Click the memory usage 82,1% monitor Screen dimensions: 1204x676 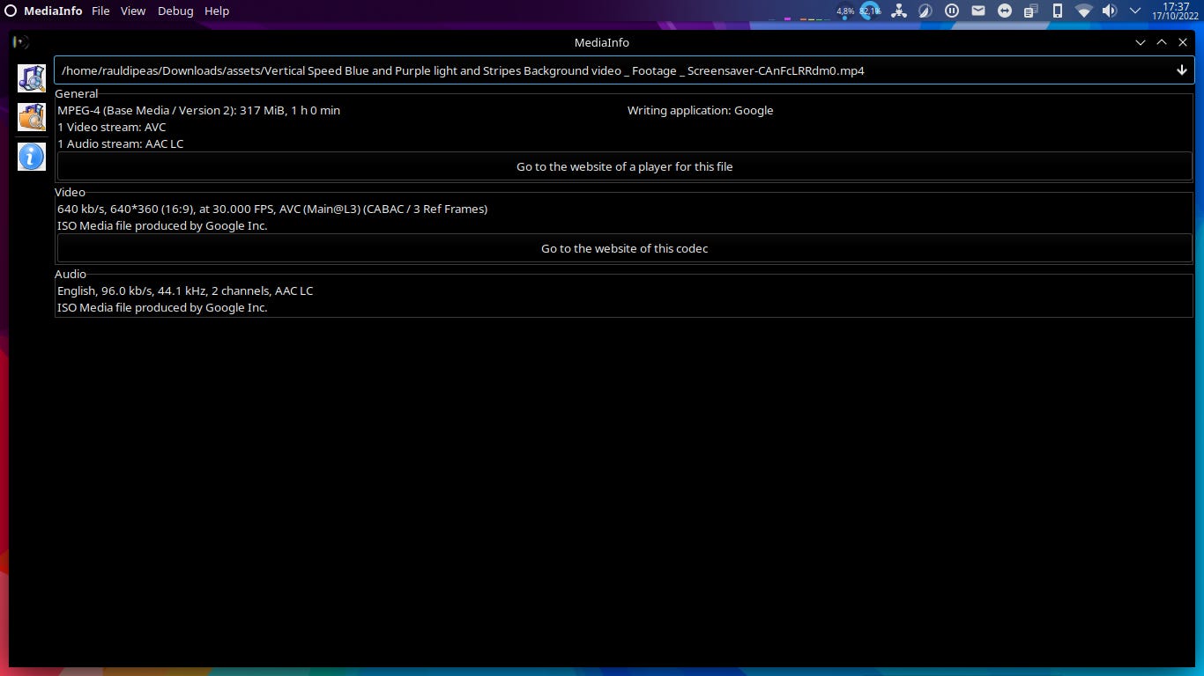[870, 11]
